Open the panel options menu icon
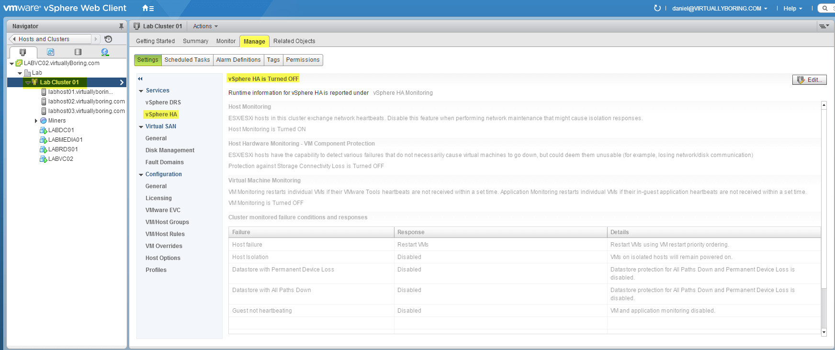This screenshot has height=350, width=835. click(824, 26)
